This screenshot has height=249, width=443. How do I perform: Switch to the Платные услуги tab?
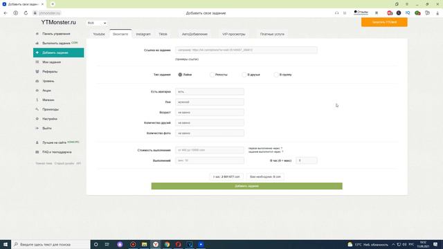272,34
